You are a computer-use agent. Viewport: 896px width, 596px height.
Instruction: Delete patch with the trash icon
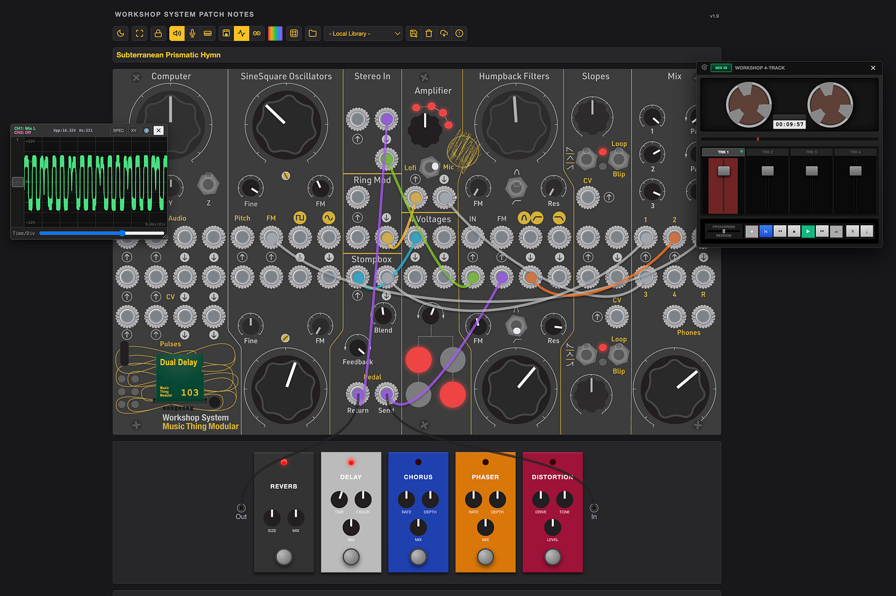429,33
